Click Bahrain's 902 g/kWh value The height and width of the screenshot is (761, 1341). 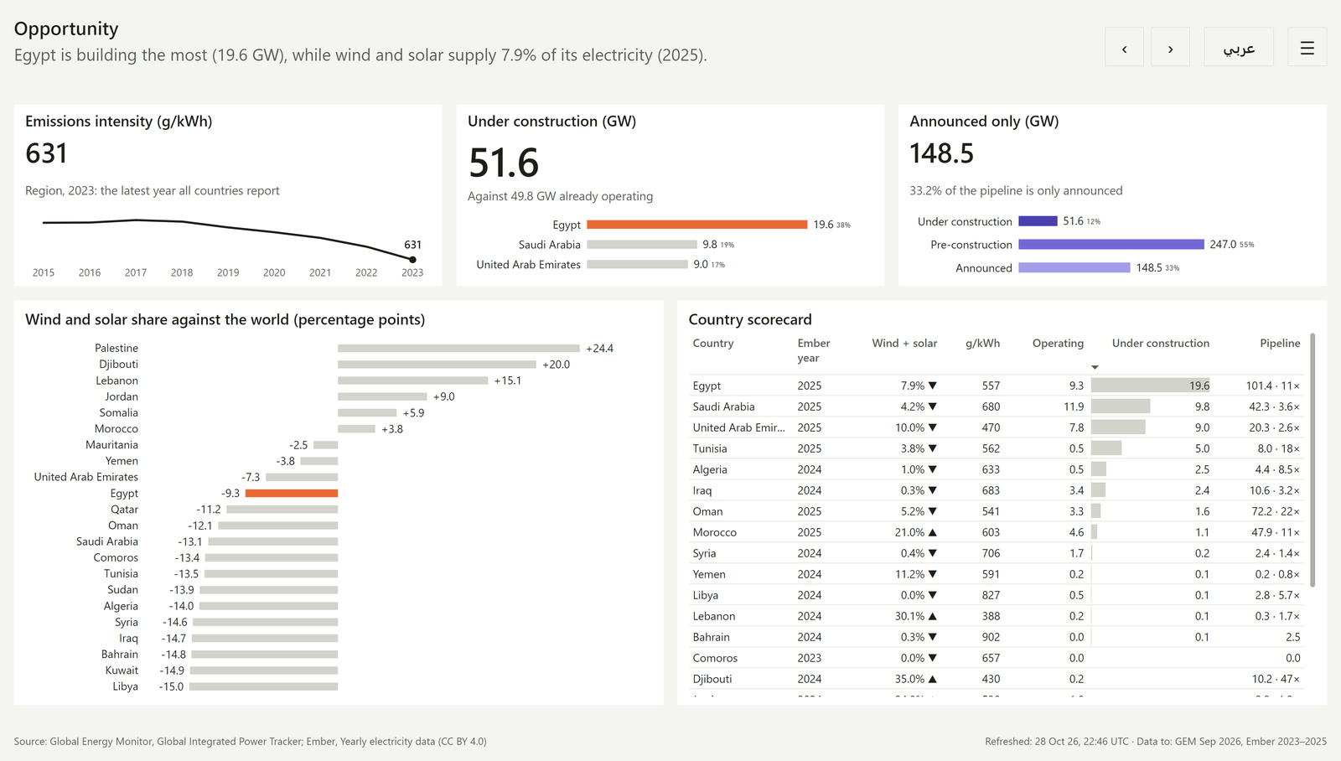pyautogui.click(x=991, y=637)
